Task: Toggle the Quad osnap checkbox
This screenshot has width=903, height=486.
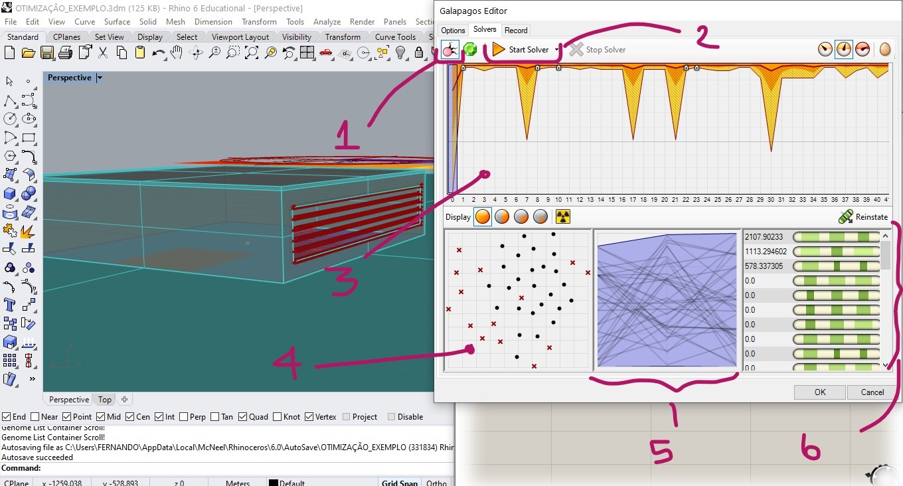Action: (242, 417)
